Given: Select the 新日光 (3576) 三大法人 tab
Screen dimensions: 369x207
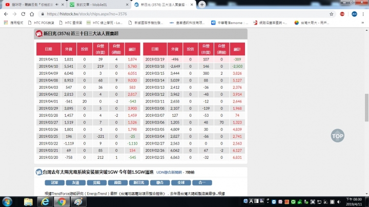Looking at the screenshot, I should tap(163, 5).
